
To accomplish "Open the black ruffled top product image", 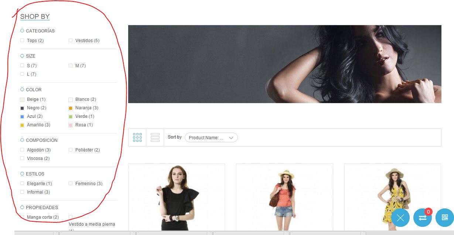I will [x=176, y=197].
